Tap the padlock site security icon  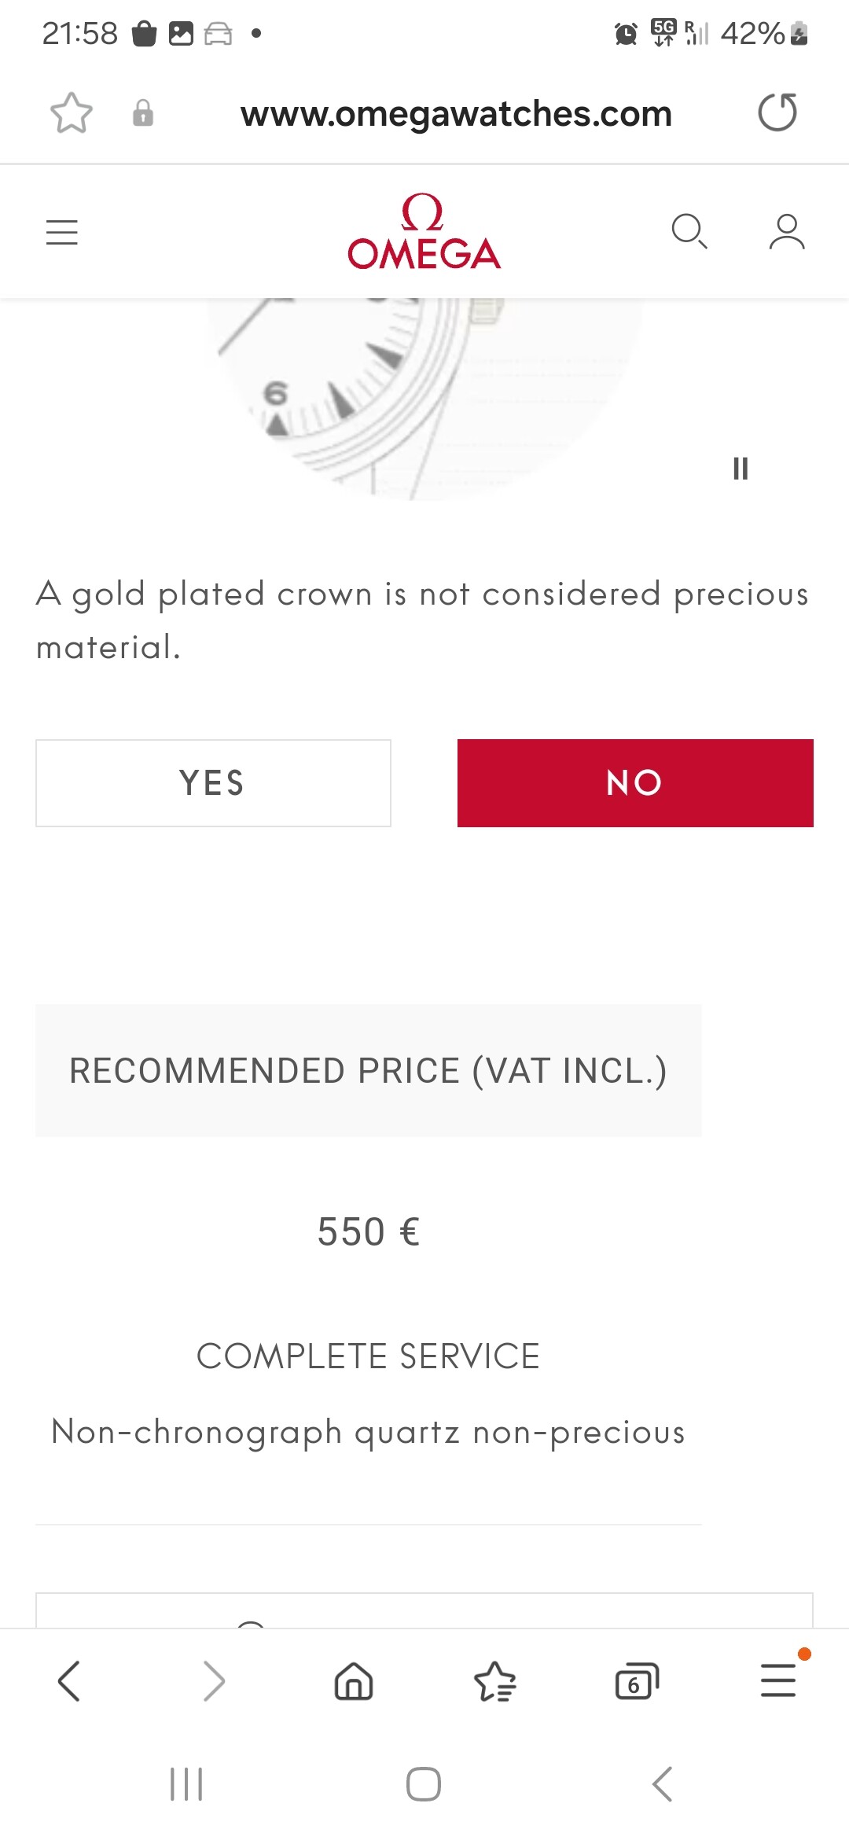pos(142,113)
